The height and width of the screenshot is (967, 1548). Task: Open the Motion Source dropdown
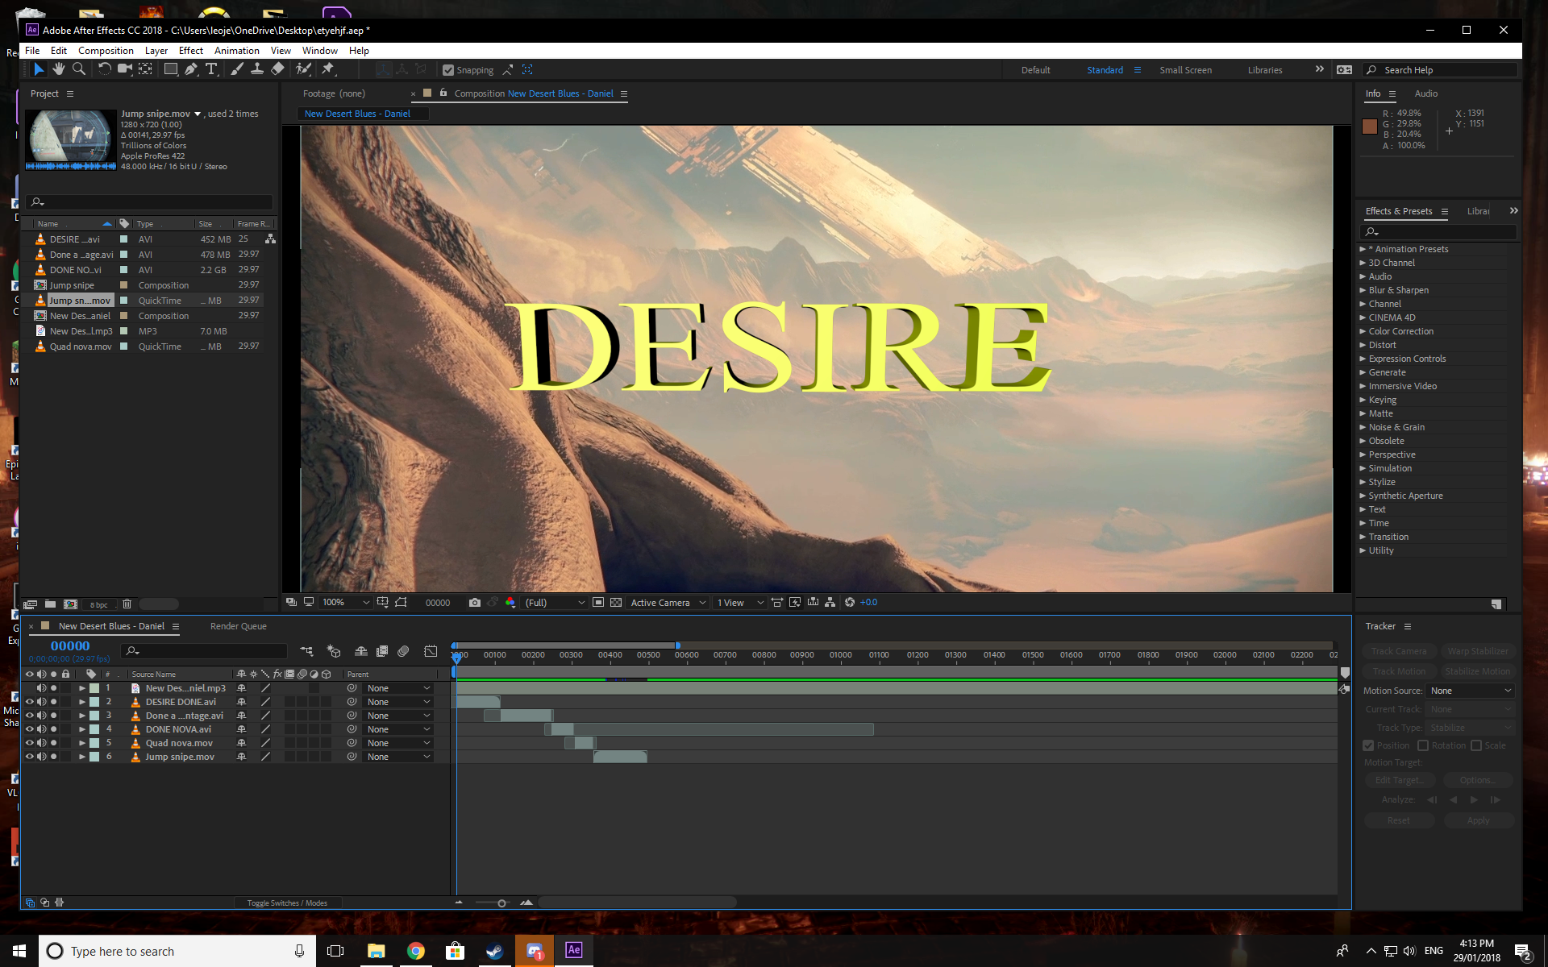pos(1471,691)
